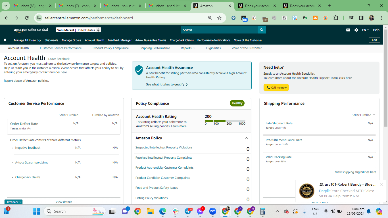Toggle Chrome side panel icon
The image size is (388, 218).
click(361, 18)
